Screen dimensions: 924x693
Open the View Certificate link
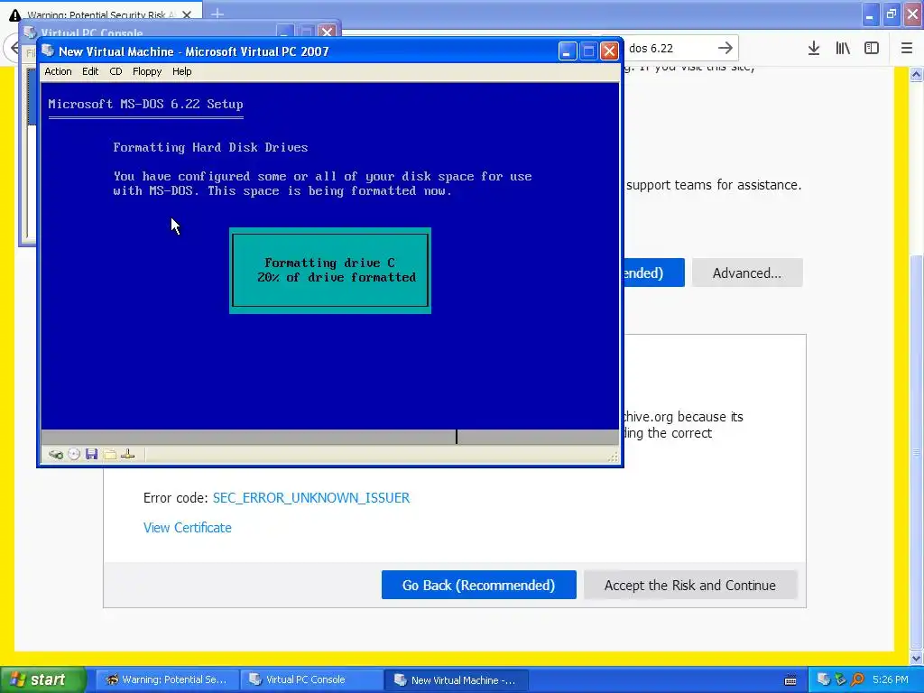[x=188, y=527]
